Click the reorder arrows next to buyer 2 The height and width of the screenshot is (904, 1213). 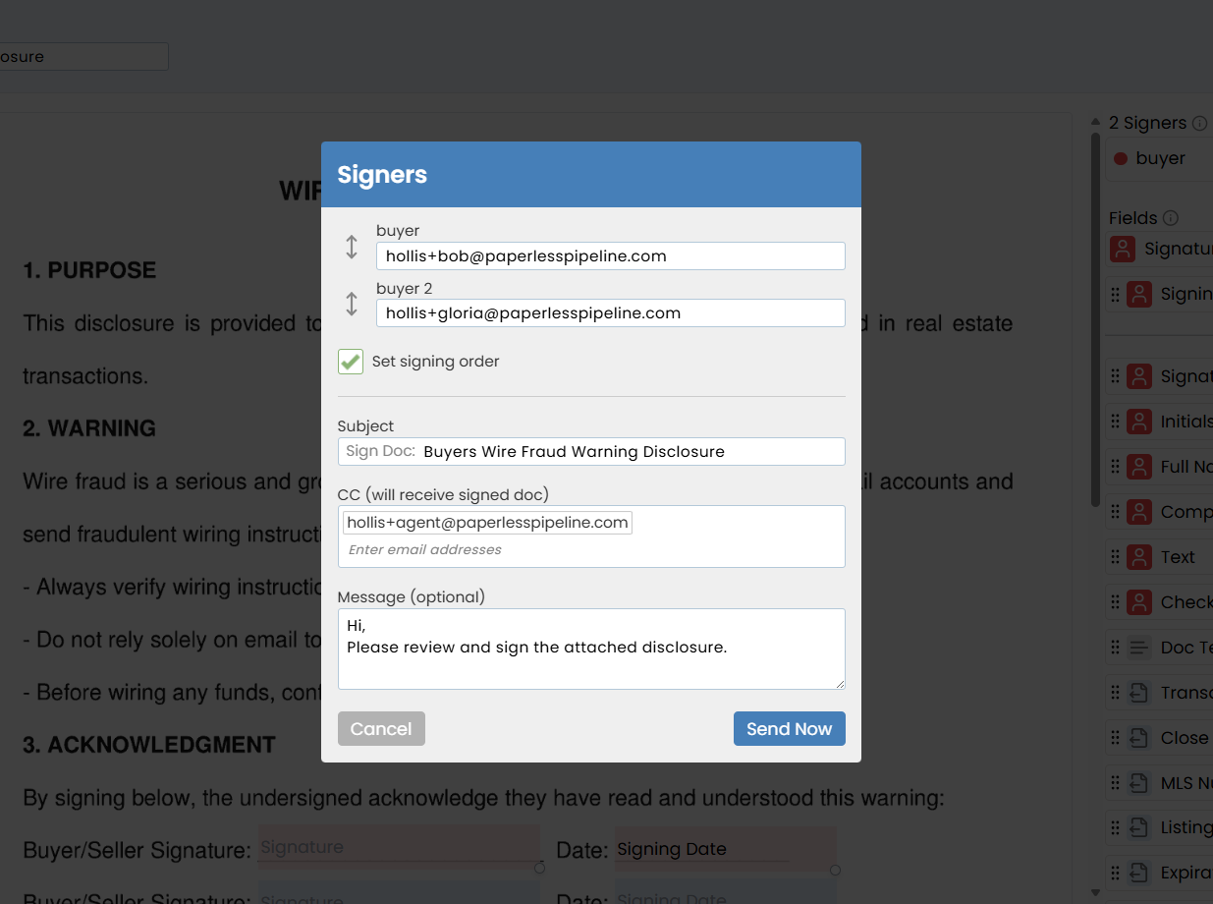coord(352,304)
